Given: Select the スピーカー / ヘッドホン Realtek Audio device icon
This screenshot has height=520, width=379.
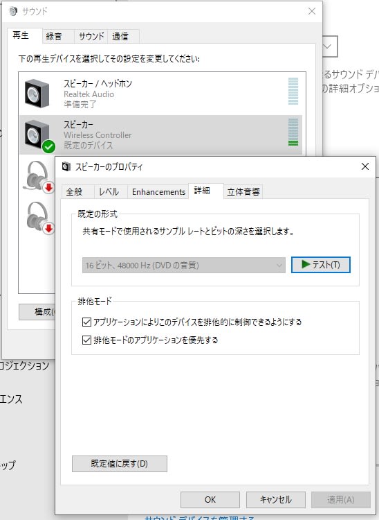Looking at the screenshot, I should pyautogui.click(x=37, y=93).
